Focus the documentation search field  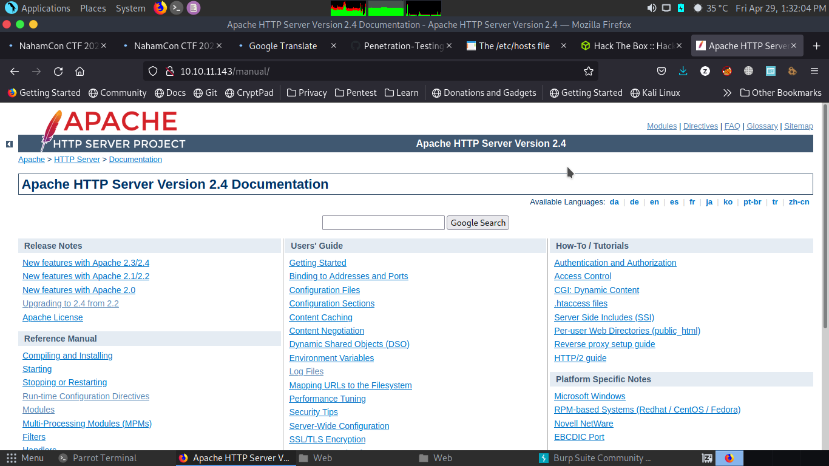click(384, 223)
